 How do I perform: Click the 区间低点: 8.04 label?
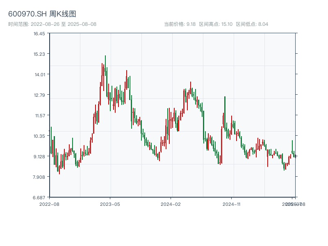tap(252, 24)
